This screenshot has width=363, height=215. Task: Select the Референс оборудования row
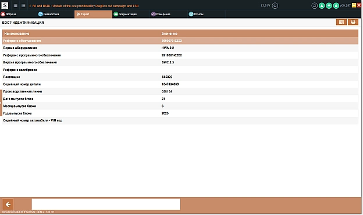[x=180, y=41]
